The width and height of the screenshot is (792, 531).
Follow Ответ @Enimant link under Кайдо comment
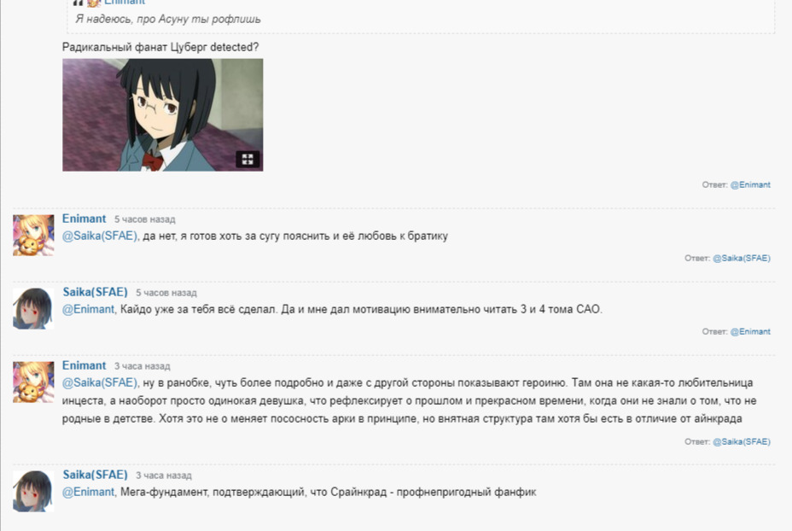pyautogui.click(x=750, y=331)
